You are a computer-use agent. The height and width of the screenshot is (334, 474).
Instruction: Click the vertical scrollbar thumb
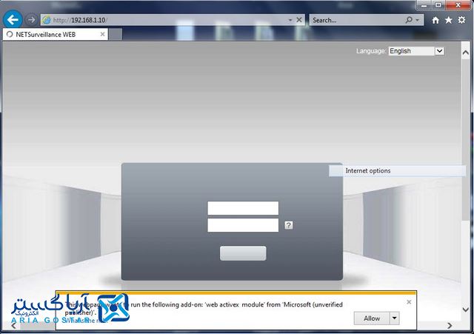click(466, 139)
